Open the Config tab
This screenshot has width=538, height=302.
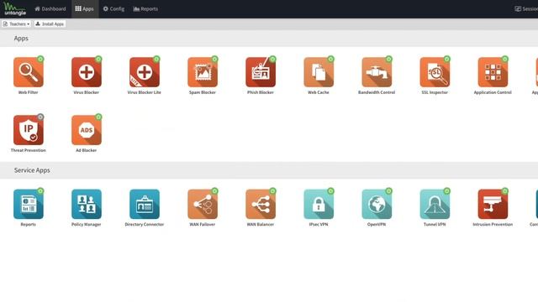point(114,9)
